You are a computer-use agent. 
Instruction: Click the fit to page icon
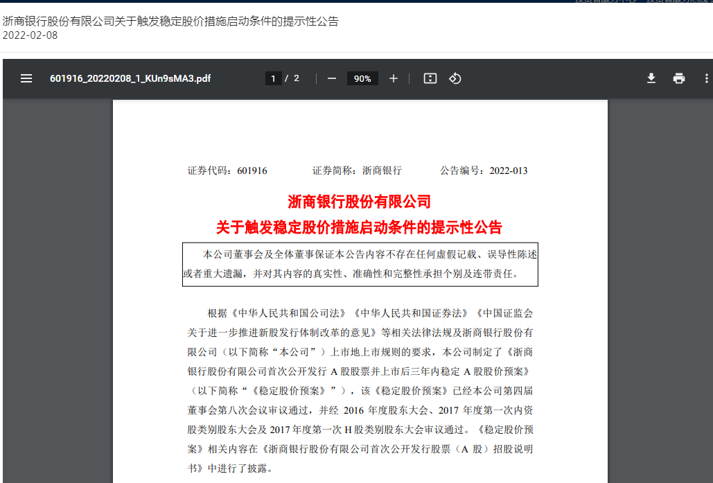click(430, 79)
